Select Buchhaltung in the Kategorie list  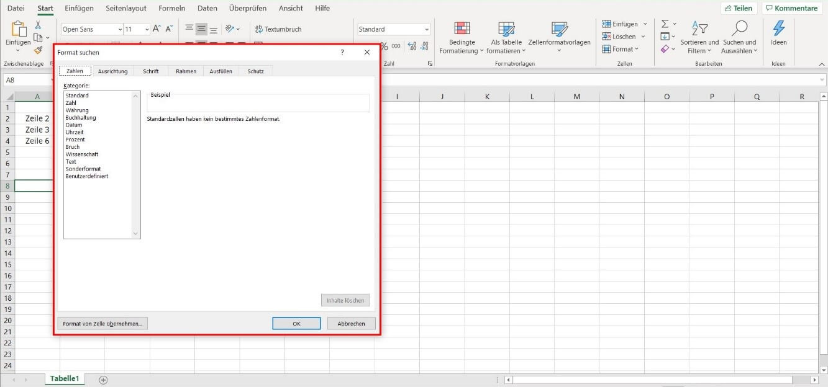pyautogui.click(x=81, y=118)
